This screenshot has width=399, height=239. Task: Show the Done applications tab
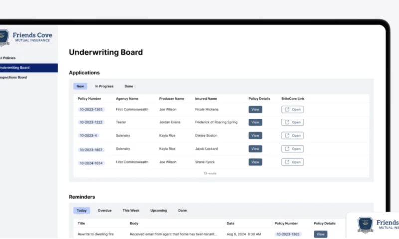click(x=129, y=86)
